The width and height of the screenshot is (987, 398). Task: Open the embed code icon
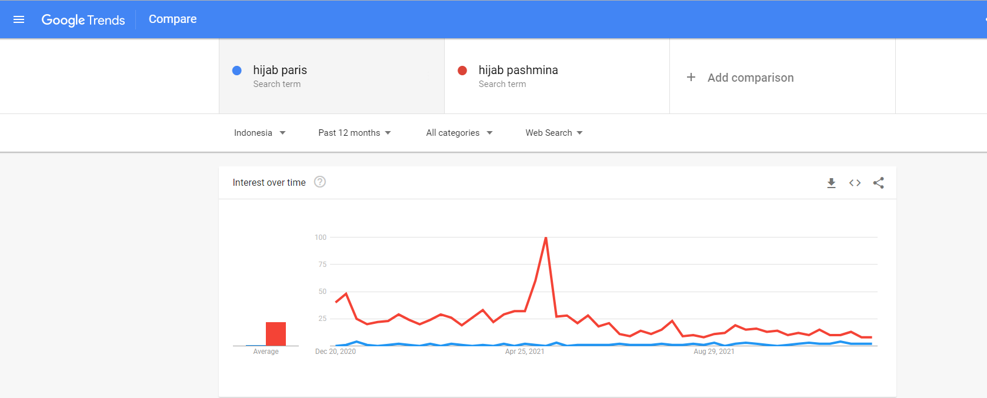(855, 183)
